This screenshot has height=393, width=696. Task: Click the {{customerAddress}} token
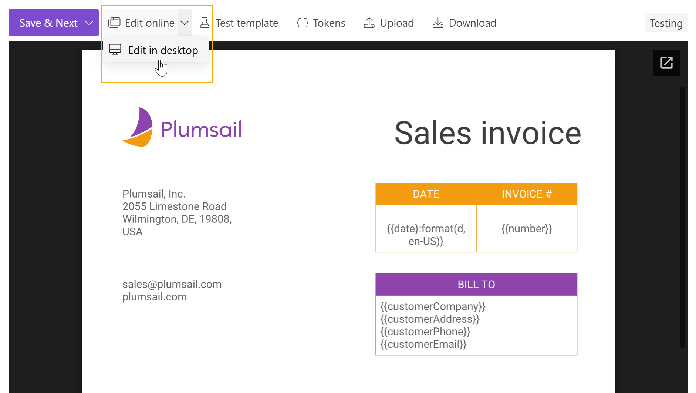click(x=430, y=319)
